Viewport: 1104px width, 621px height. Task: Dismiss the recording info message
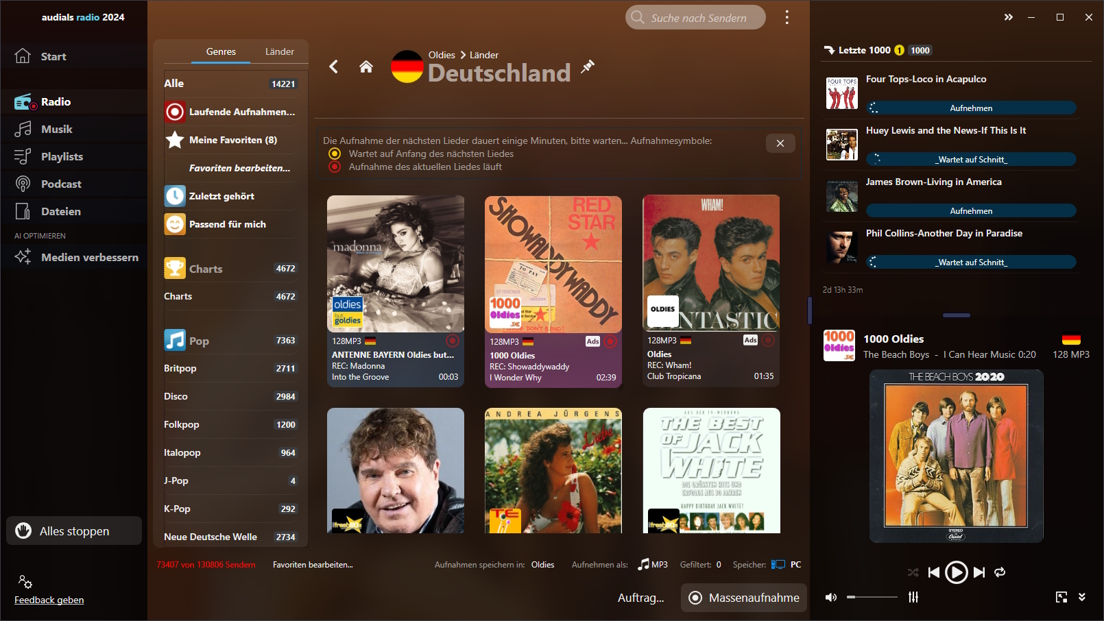click(780, 143)
